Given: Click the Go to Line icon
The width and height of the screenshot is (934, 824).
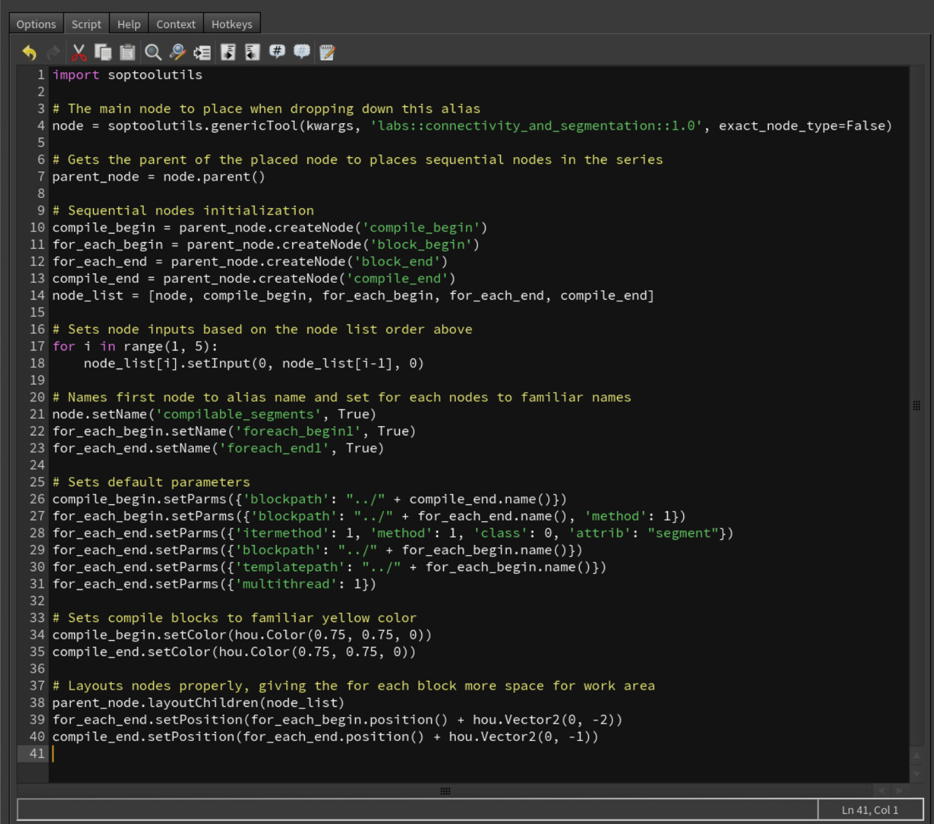Looking at the screenshot, I should (202, 52).
